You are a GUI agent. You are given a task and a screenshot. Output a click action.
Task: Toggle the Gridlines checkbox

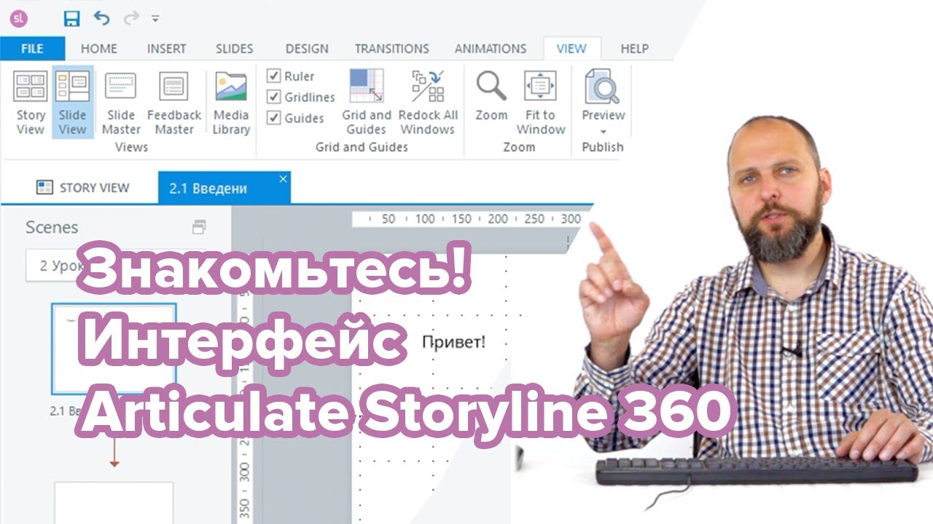[x=274, y=97]
